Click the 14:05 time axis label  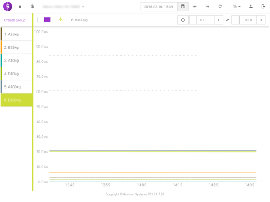142,185
